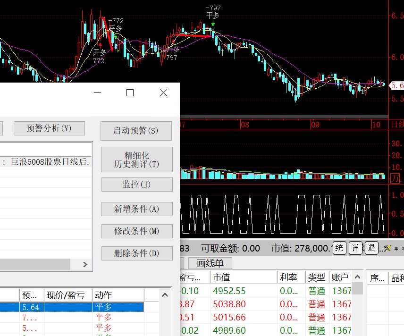Viewport: 404px width, 336px height.
Task: Click the 序... column header
Action: coord(377,278)
